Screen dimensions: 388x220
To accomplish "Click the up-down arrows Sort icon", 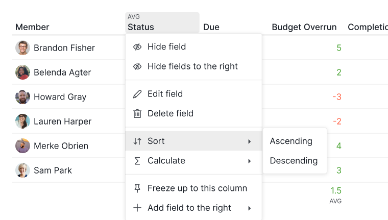I will 137,141.
